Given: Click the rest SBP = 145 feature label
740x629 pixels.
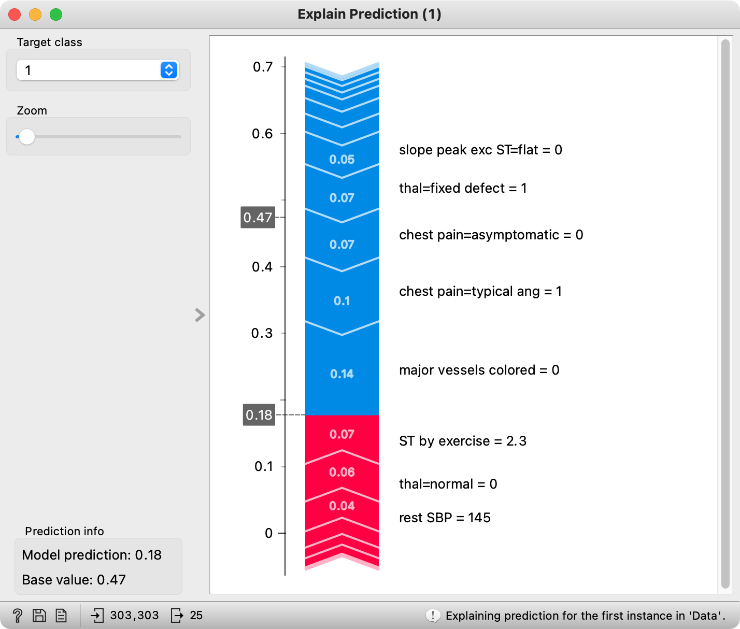Looking at the screenshot, I should click(x=445, y=517).
